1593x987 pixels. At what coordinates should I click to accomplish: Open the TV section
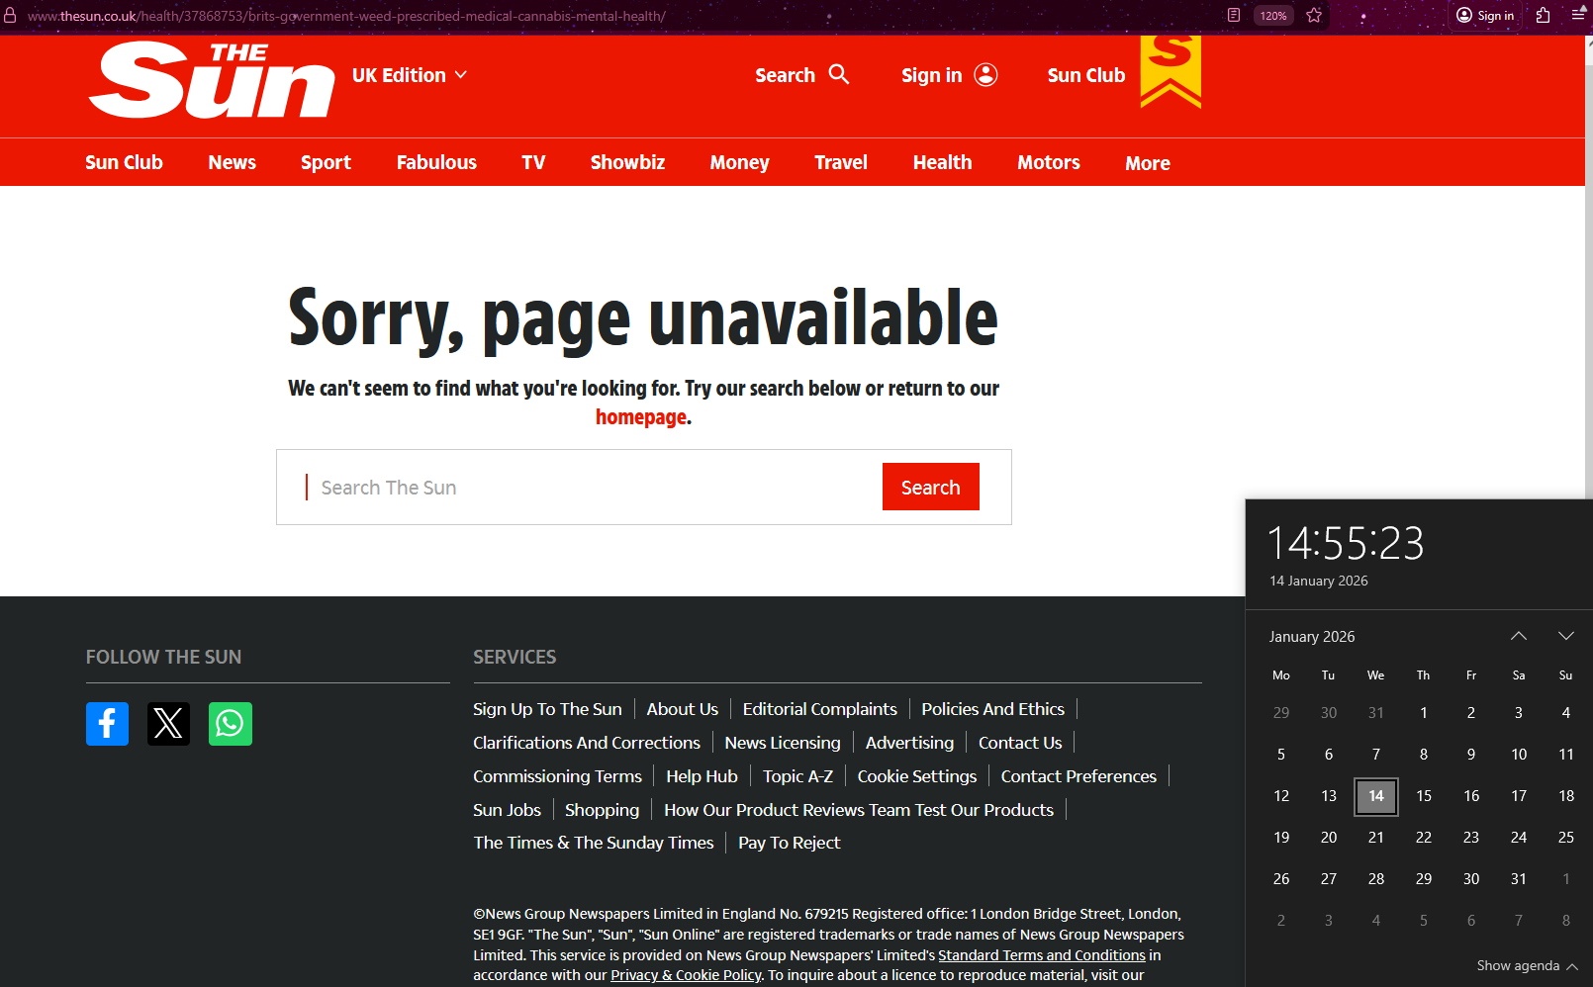533,162
